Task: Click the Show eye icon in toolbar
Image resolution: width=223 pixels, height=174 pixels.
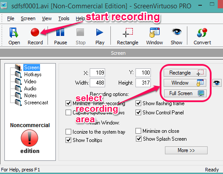Action: 176,36
